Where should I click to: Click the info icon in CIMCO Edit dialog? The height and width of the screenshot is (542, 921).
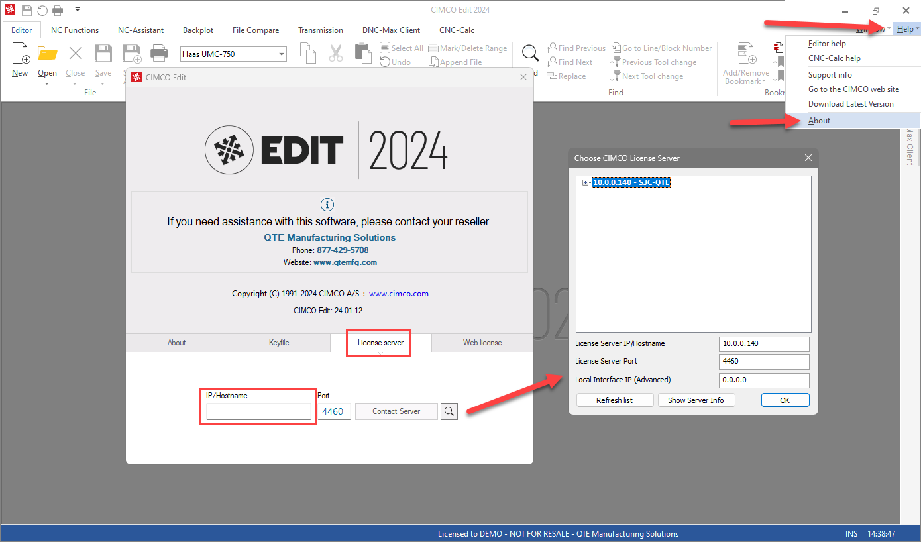click(327, 205)
